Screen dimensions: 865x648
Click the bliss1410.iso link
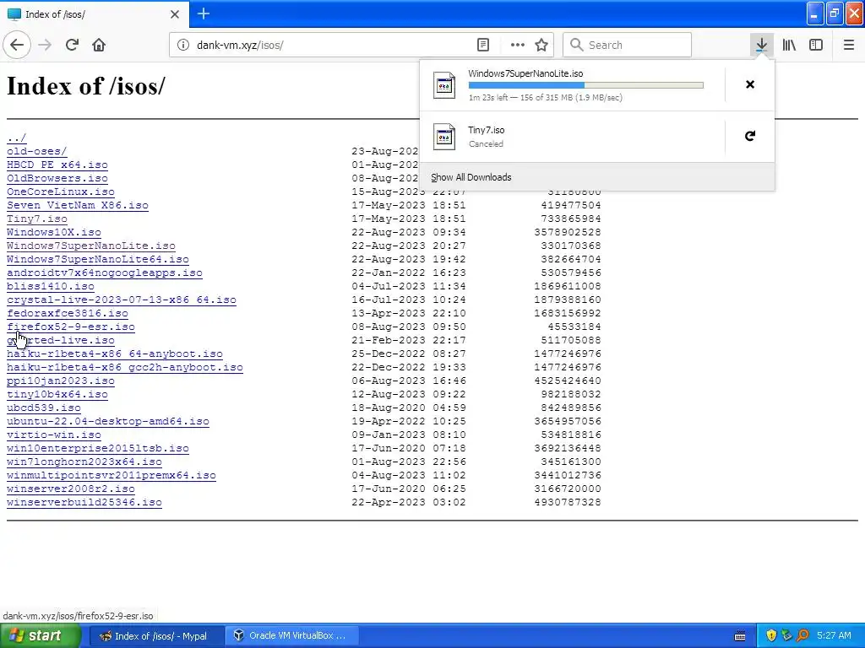(x=51, y=286)
